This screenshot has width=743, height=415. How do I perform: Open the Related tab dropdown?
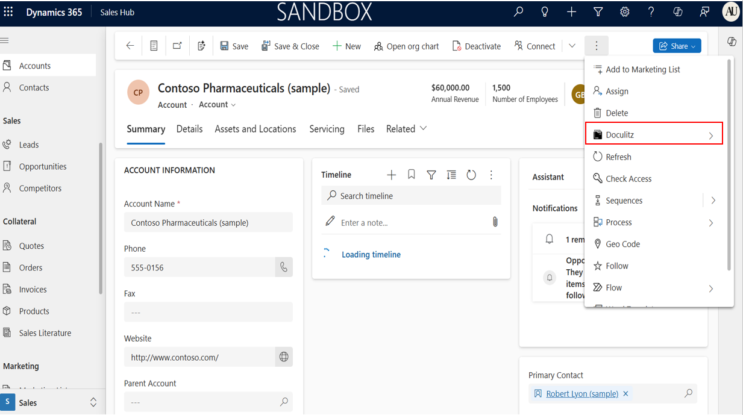(407, 129)
